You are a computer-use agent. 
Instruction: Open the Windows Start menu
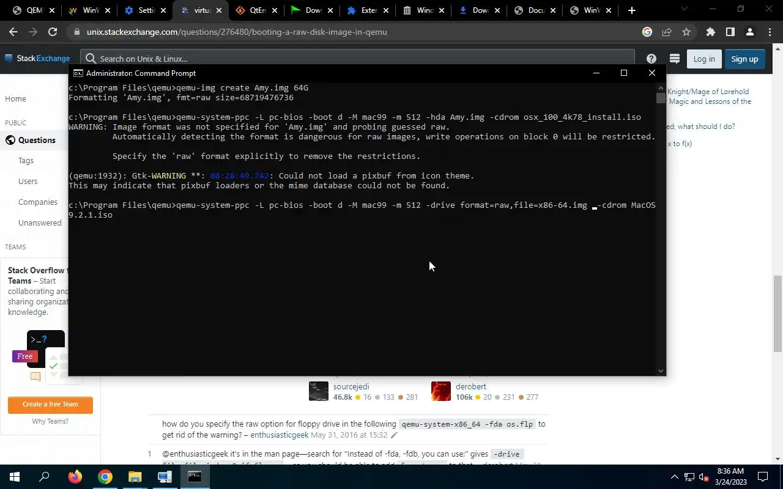[x=15, y=477]
